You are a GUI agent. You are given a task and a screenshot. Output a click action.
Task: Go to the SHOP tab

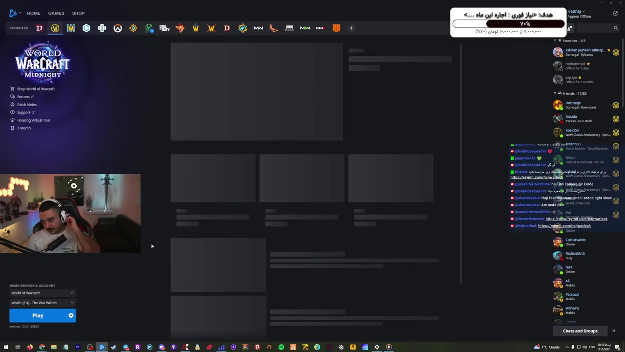(x=78, y=13)
